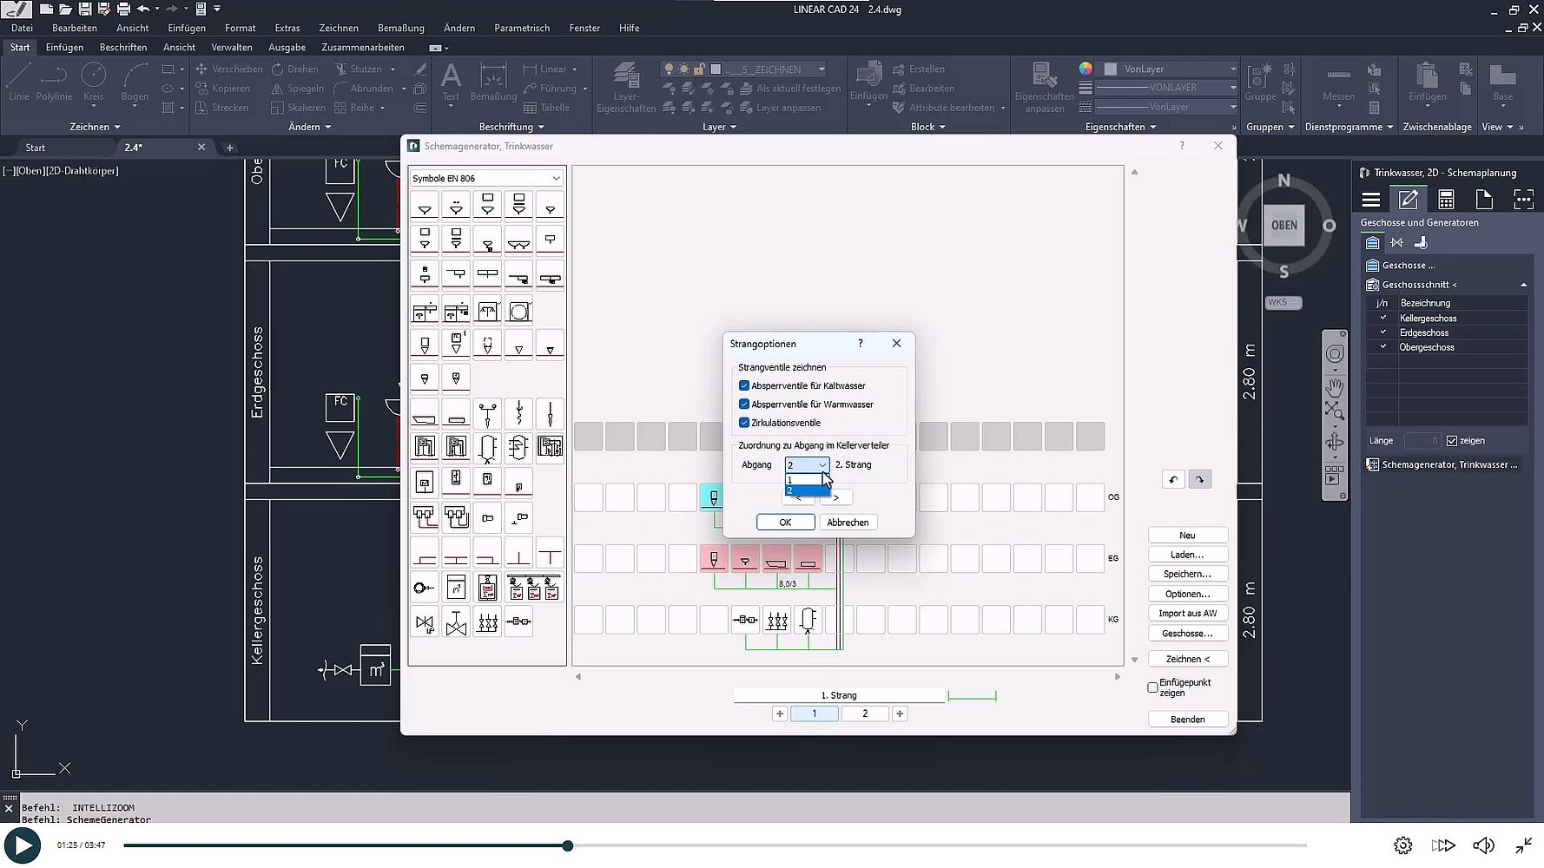Enable Einfügepunkt zeigen checkbox
Screen dimensions: 1544x868
(1153, 687)
